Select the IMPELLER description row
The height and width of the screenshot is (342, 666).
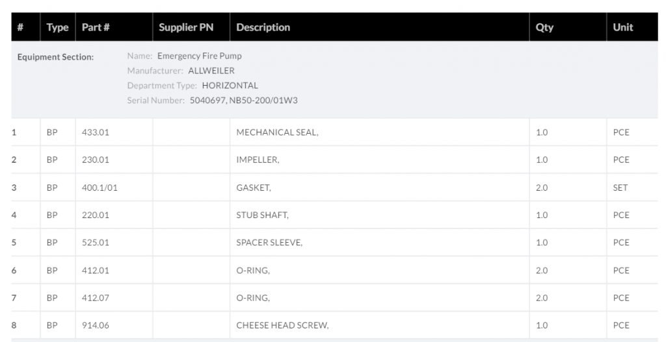tap(258, 160)
